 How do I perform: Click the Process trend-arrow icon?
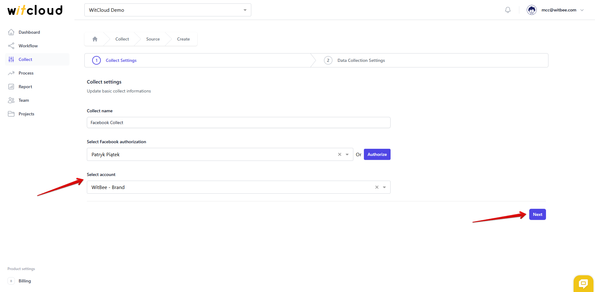(x=11, y=73)
